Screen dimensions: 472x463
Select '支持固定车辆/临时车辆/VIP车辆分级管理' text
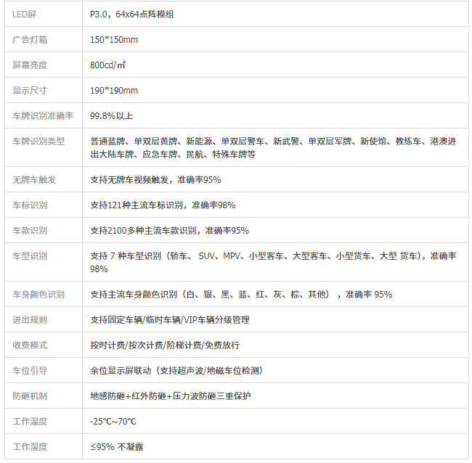tap(170, 320)
